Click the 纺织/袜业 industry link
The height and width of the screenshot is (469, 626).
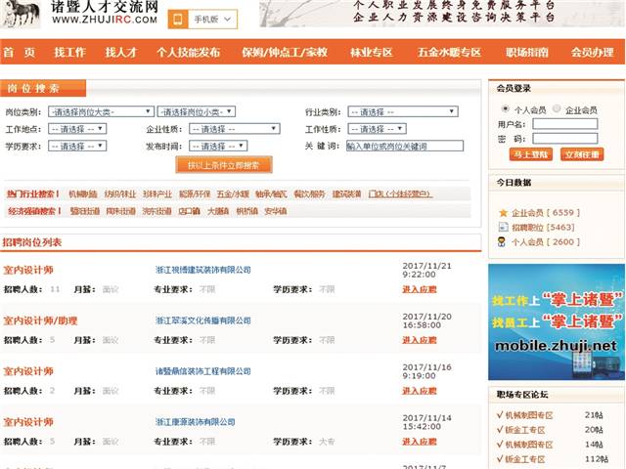click(120, 194)
